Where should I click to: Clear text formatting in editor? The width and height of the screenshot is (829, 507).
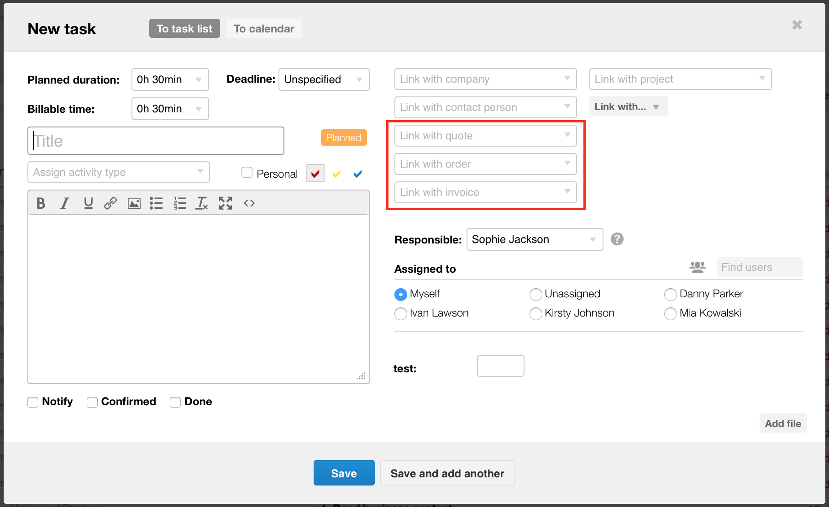pos(202,203)
